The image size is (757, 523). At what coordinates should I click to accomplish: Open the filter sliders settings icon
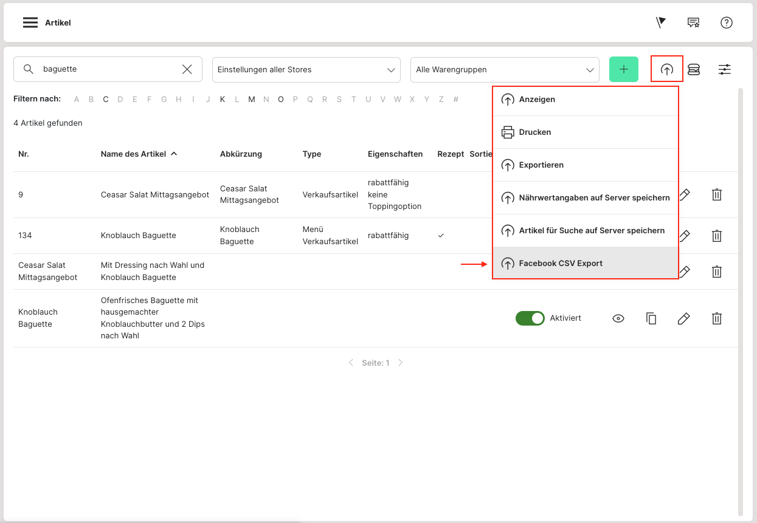click(724, 69)
